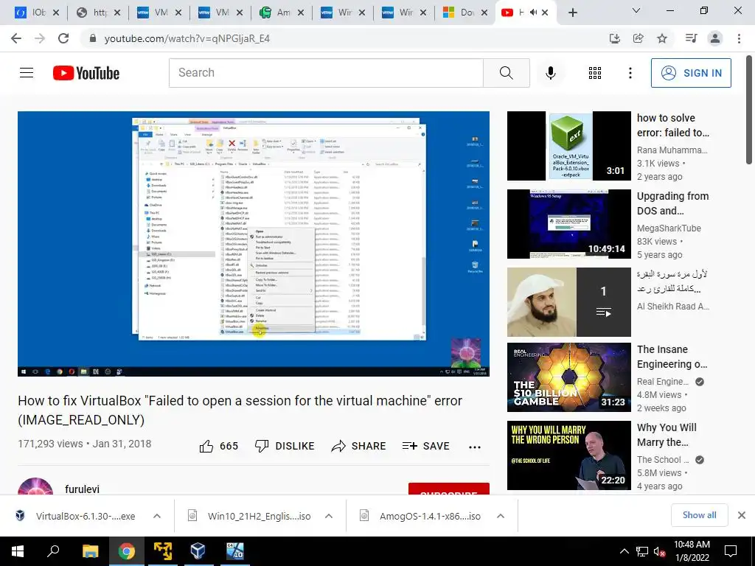Open more actions ellipsis under video
Viewport: 755px width, 566px height.
[475, 447]
